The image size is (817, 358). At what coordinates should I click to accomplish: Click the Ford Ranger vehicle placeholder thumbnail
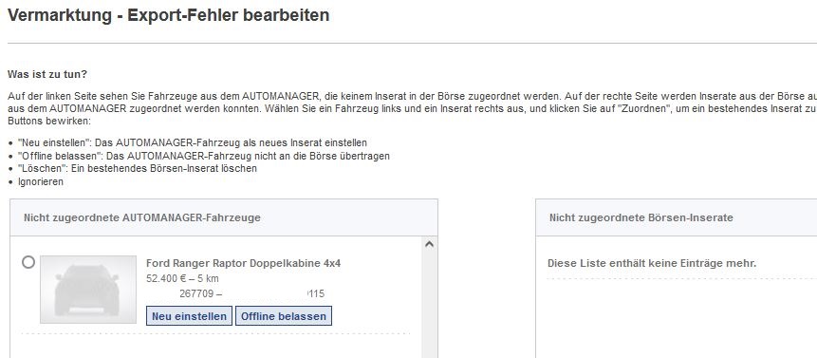pyautogui.click(x=88, y=290)
